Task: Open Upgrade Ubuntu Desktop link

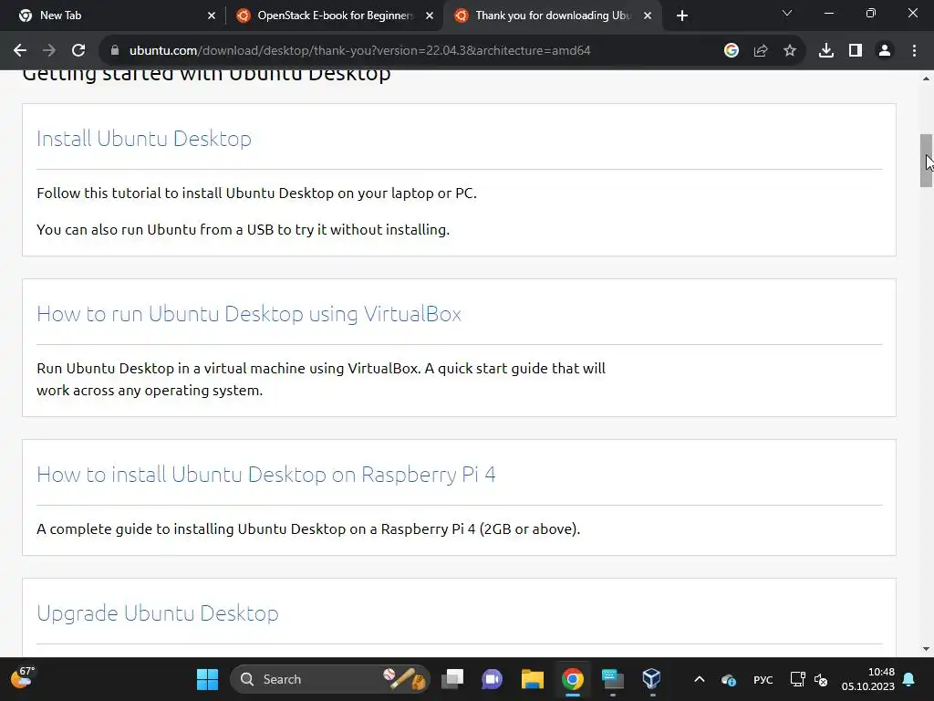Action: pyautogui.click(x=157, y=613)
